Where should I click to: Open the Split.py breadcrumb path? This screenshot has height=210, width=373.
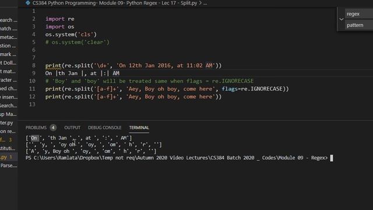(115, 3)
